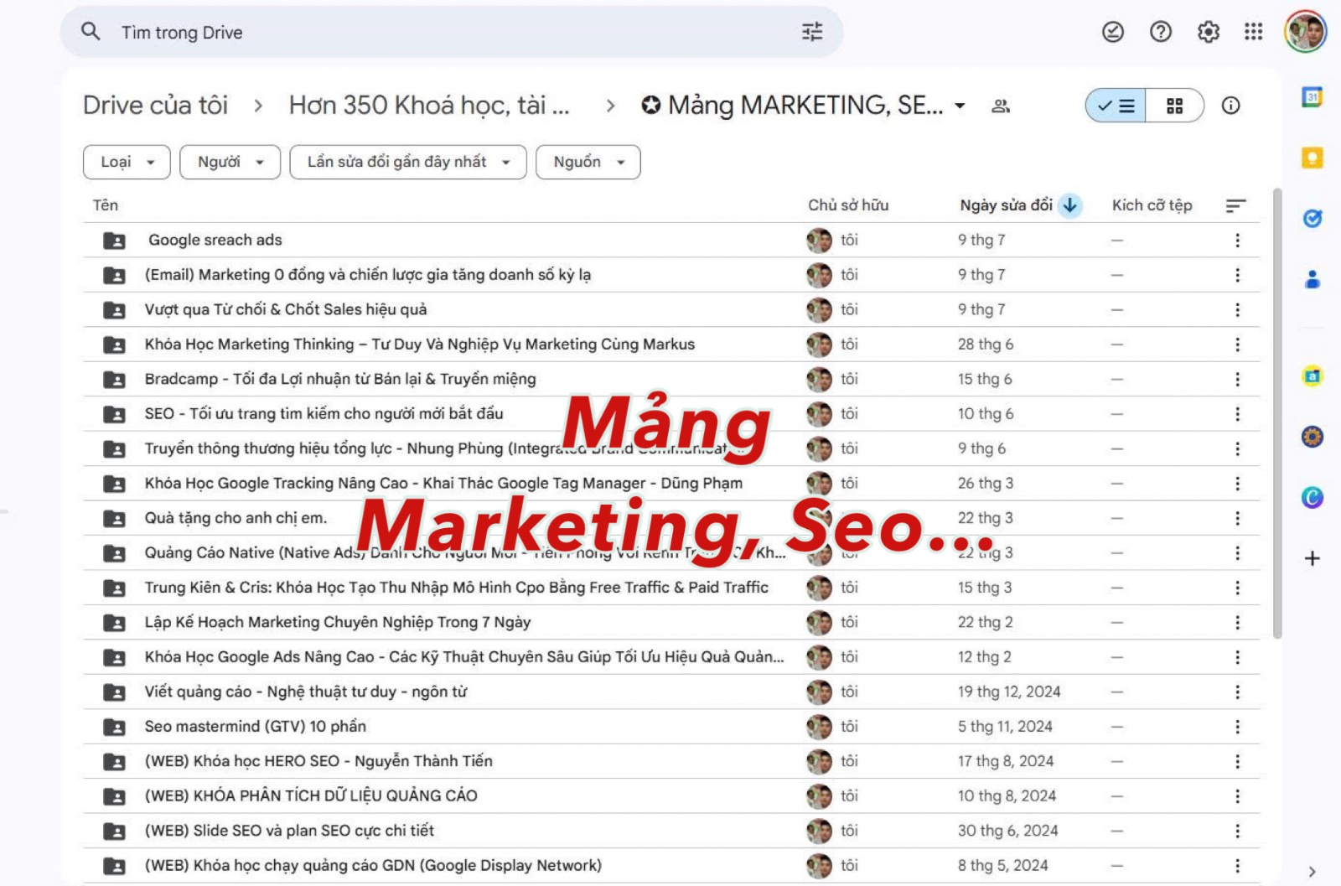Reverse sort direction arrow on Ngày sửa đổi
The height and width of the screenshot is (886, 1341).
(1069, 205)
